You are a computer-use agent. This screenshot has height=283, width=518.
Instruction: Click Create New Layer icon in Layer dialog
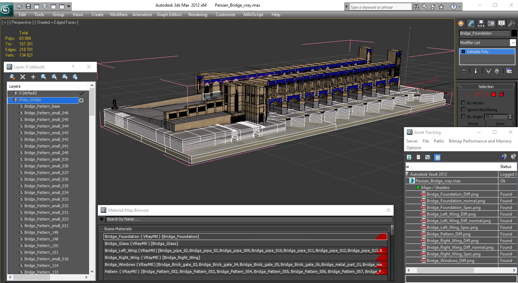pos(12,77)
